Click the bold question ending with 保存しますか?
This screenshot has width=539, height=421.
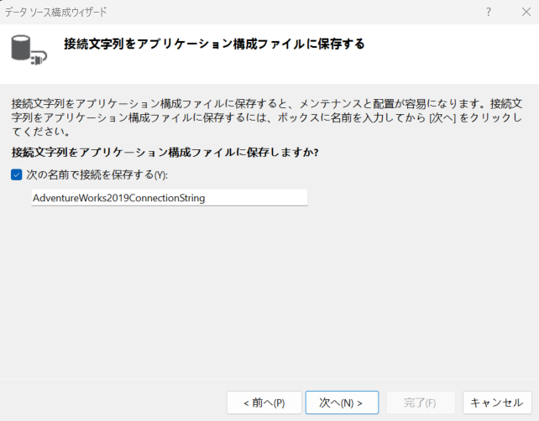[165, 153]
